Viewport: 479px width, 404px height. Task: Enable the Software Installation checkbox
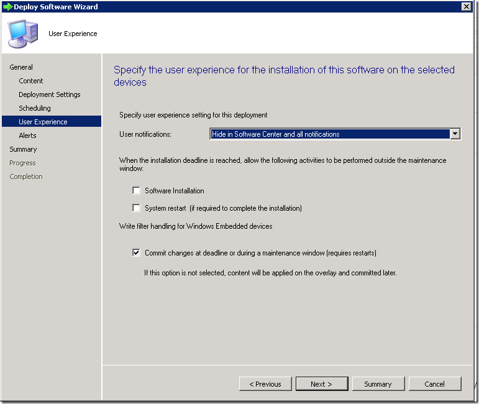tap(137, 191)
